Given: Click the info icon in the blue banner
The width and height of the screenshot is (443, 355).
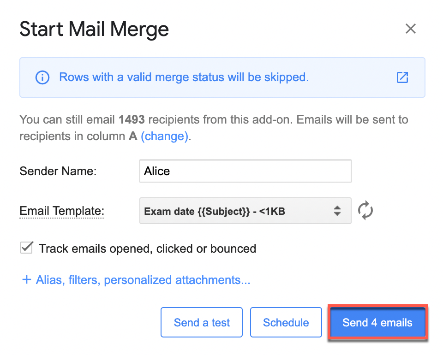Looking at the screenshot, I should (42, 77).
